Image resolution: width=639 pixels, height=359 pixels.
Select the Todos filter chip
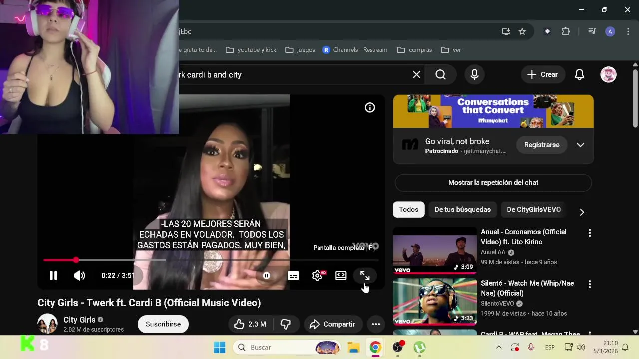coord(409,210)
